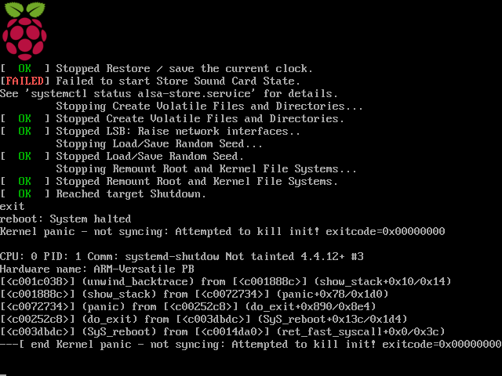Click the 'SyS_reboot+0x13c/0x1d4' text
This screenshot has height=376, width=502.
(x=332, y=319)
